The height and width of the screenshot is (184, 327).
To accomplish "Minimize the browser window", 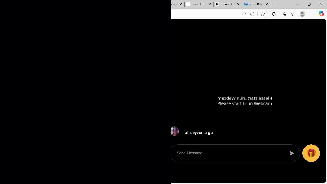I will pyautogui.click(x=298, y=4).
